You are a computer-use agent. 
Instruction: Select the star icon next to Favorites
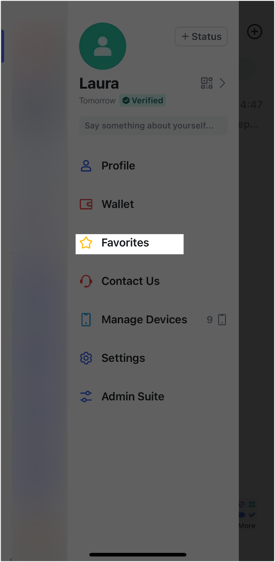click(86, 242)
